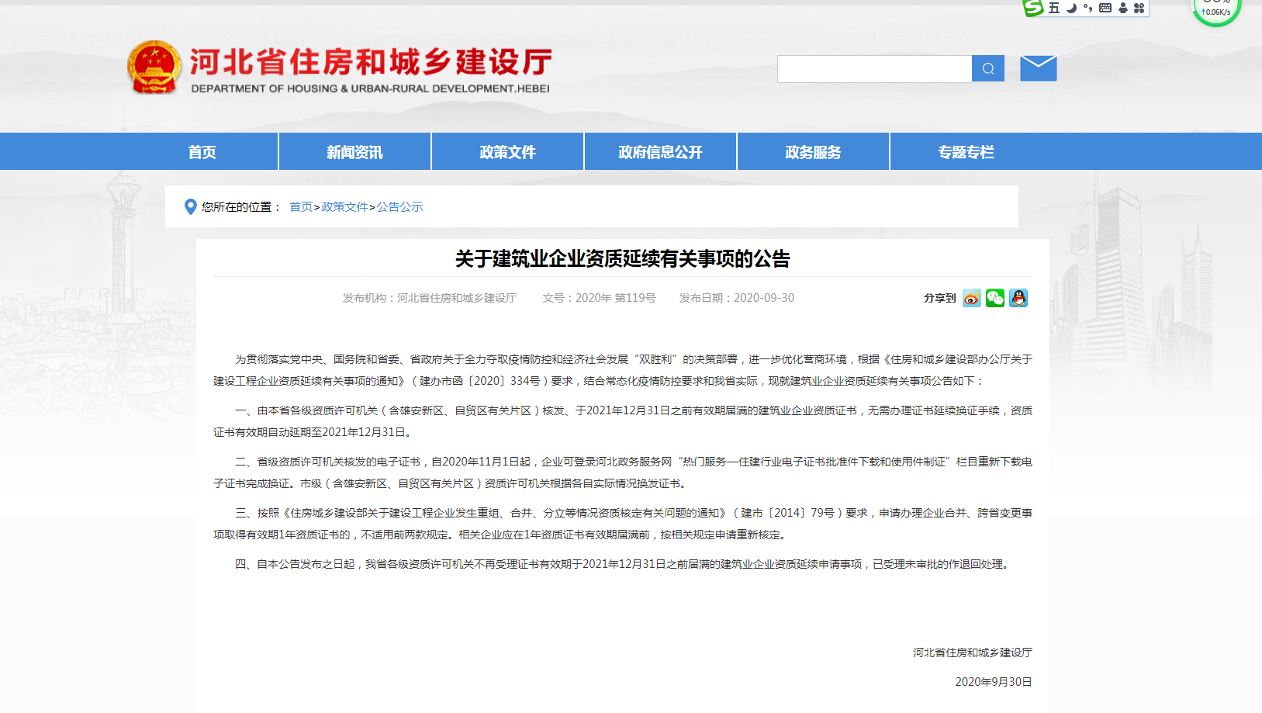Screen dimensions: 1262x713
Task: Open the IME toolbox four-leaf icon
Action: coord(1139,8)
